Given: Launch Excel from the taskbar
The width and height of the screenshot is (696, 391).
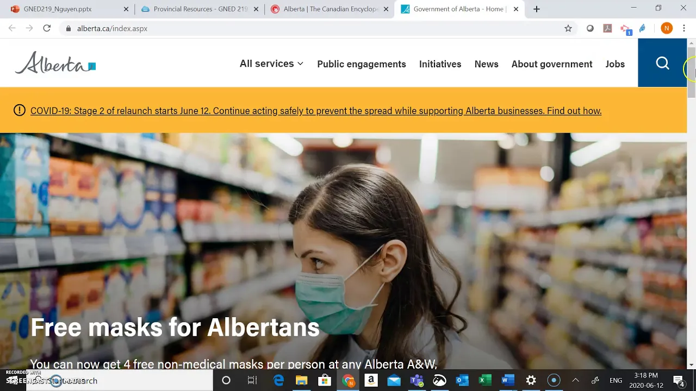Looking at the screenshot, I should [484, 380].
